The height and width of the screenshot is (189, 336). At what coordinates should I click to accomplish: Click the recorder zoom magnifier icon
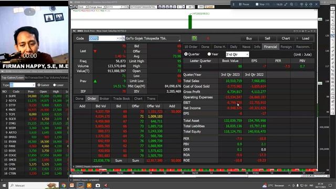coord(291,4)
